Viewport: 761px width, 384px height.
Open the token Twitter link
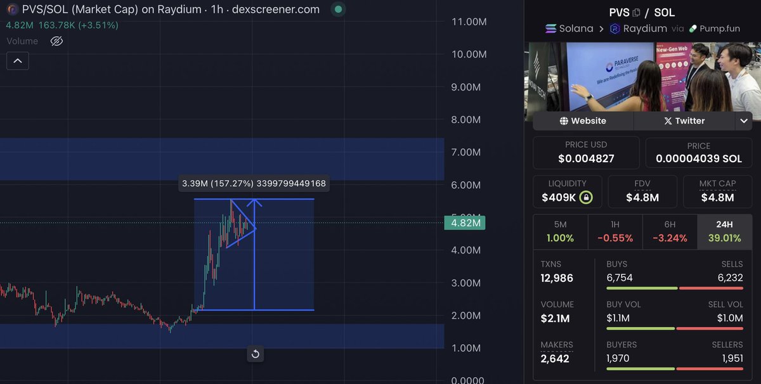(684, 120)
